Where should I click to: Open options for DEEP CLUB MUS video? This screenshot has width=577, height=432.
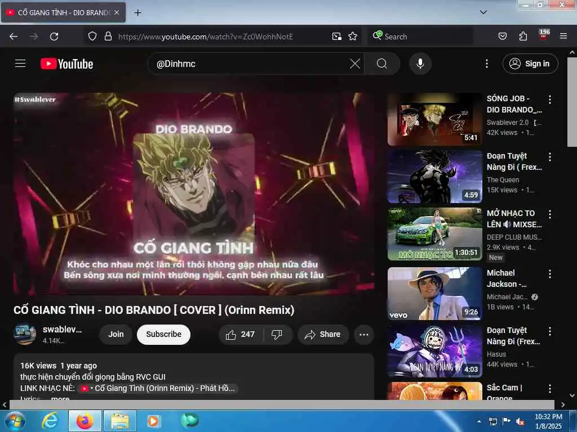pos(550,214)
